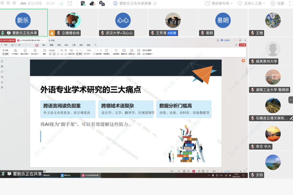This screenshot has width=293, height=195.
Task: Open the Find and Replace tool
Action: click(116, 52)
